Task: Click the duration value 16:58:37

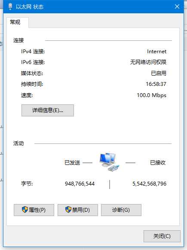Action: tap(156, 84)
